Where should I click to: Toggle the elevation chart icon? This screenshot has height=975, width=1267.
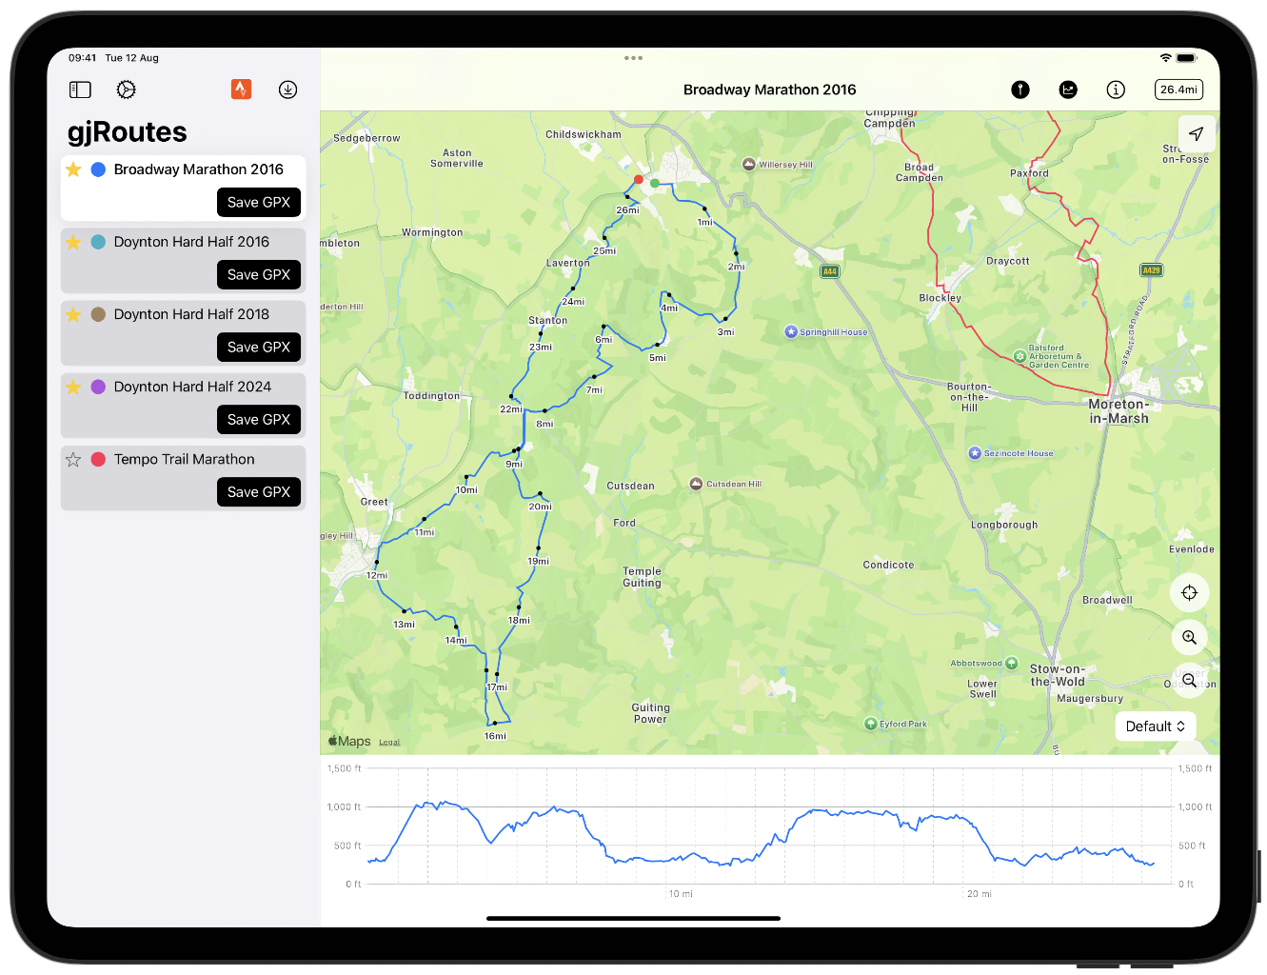click(x=1068, y=90)
